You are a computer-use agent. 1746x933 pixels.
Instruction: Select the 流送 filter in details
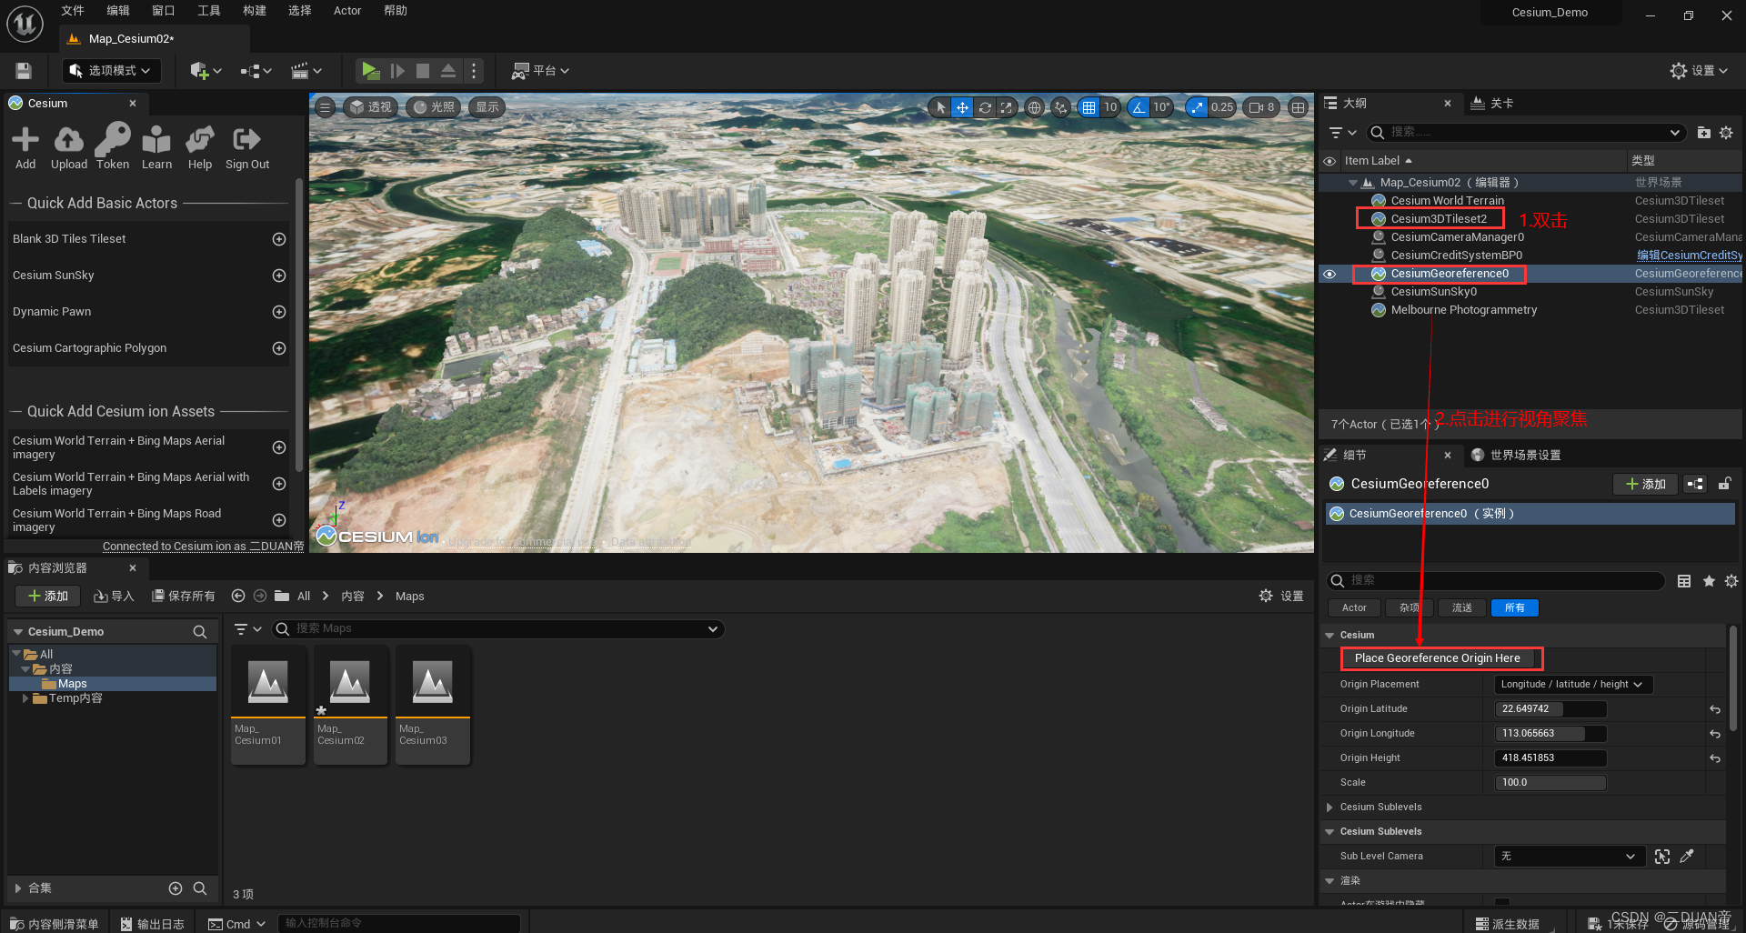click(x=1462, y=608)
